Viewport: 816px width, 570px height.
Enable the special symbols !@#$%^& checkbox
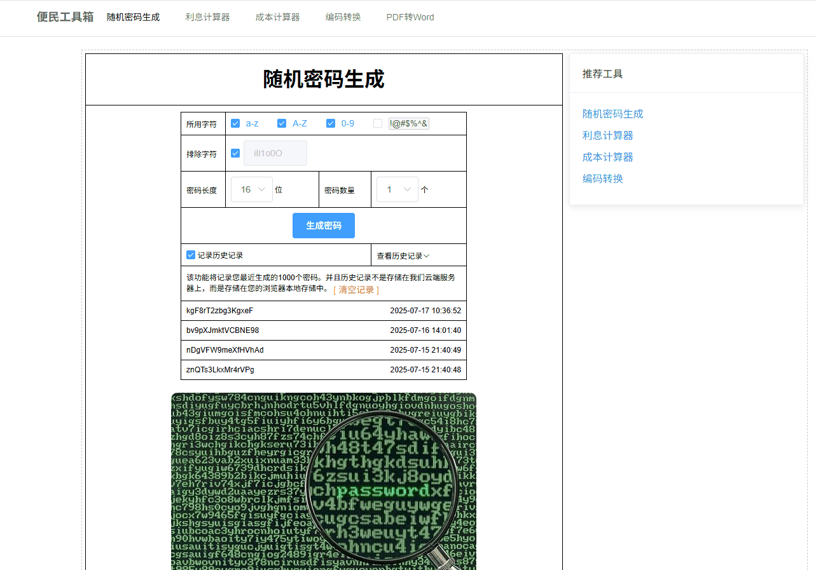coord(378,123)
